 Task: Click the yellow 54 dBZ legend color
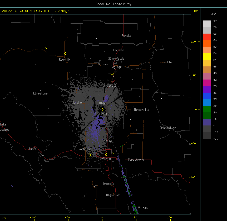tap(207, 56)
